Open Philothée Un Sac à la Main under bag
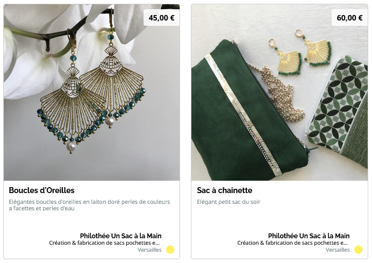Screen dimensions: 372x263 pyautogui.click(x=309, y=236)
